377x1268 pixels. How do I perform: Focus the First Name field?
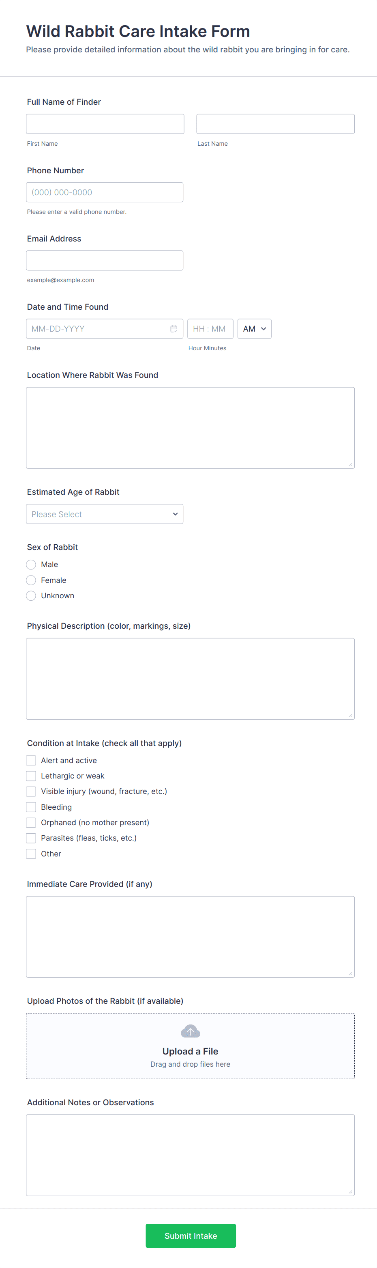pyautogui.click(x=105, y=124)
